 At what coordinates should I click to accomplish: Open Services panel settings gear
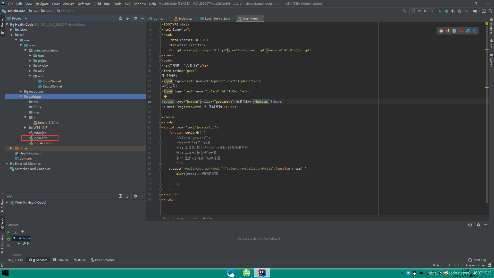(x=479, y=225)
